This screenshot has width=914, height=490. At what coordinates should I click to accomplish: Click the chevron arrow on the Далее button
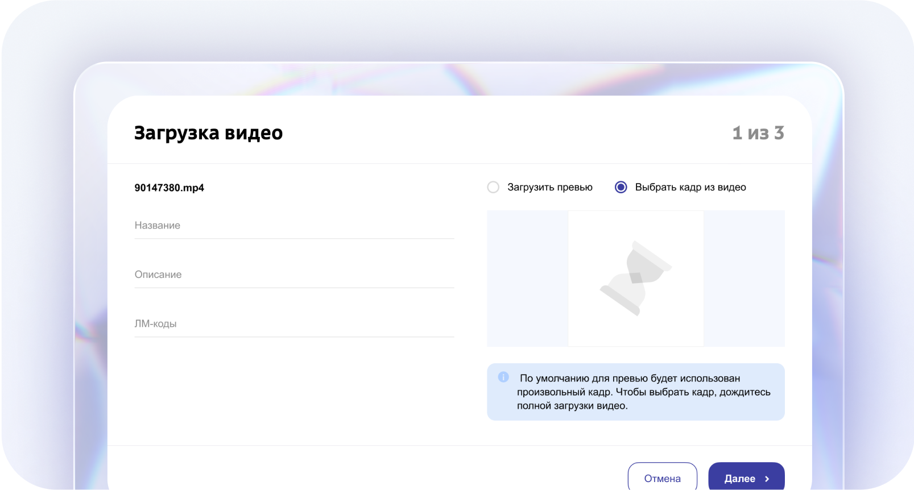[767, 479]
